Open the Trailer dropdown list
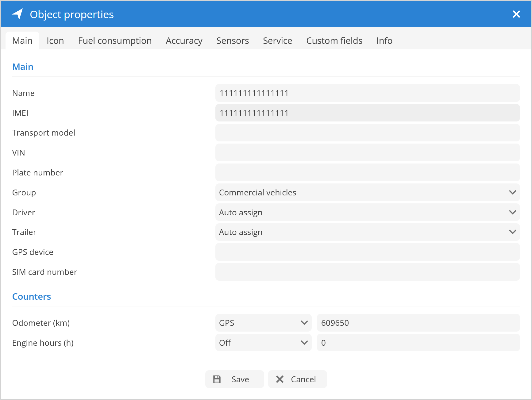This screenshot has height=400, width=532. [367, 232]
